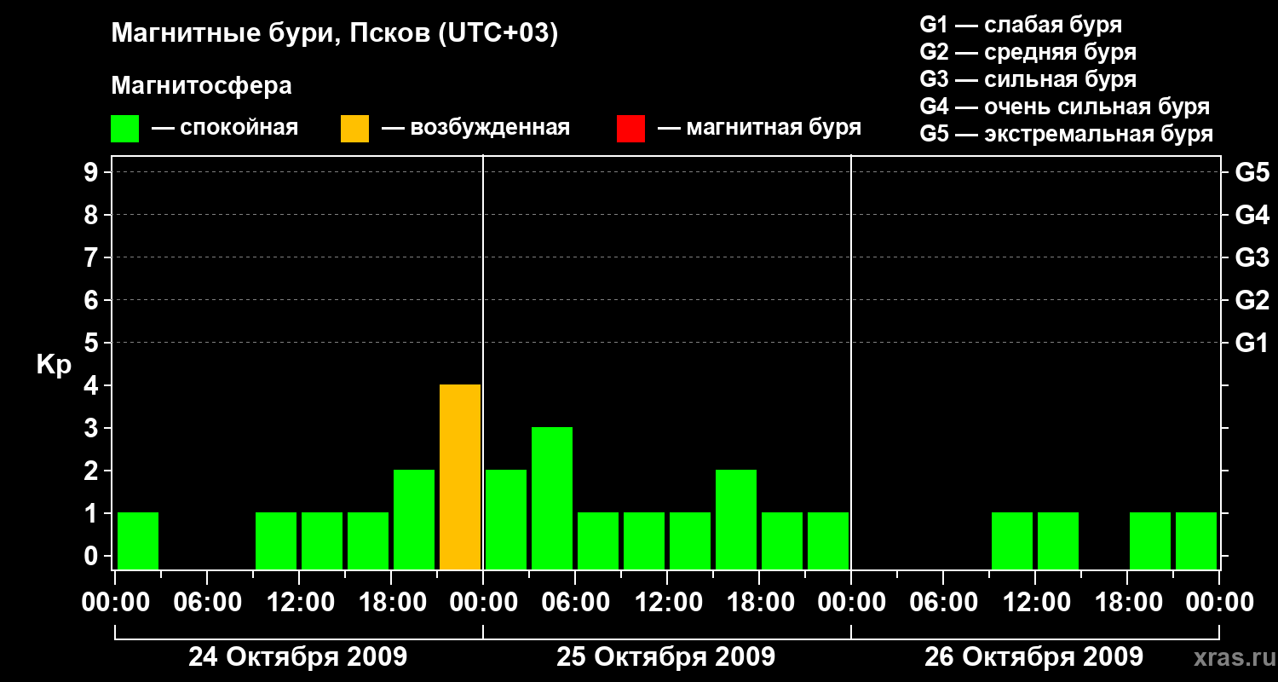1278x682 pixels.
Task: Click the '06:00' tick label under 24 October
Action: (207, 603)
